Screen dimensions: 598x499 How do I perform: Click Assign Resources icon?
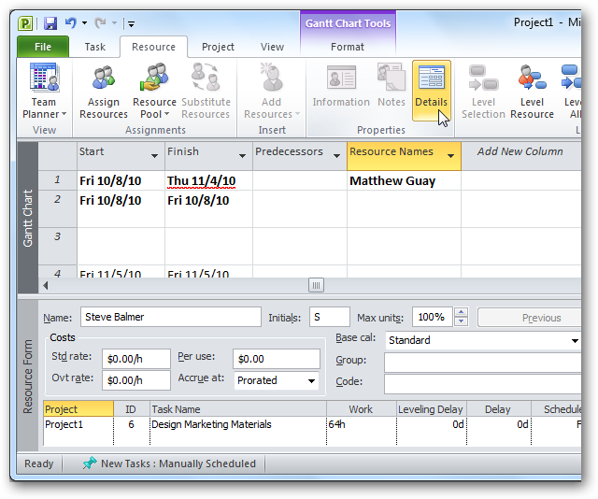point(104,92)
